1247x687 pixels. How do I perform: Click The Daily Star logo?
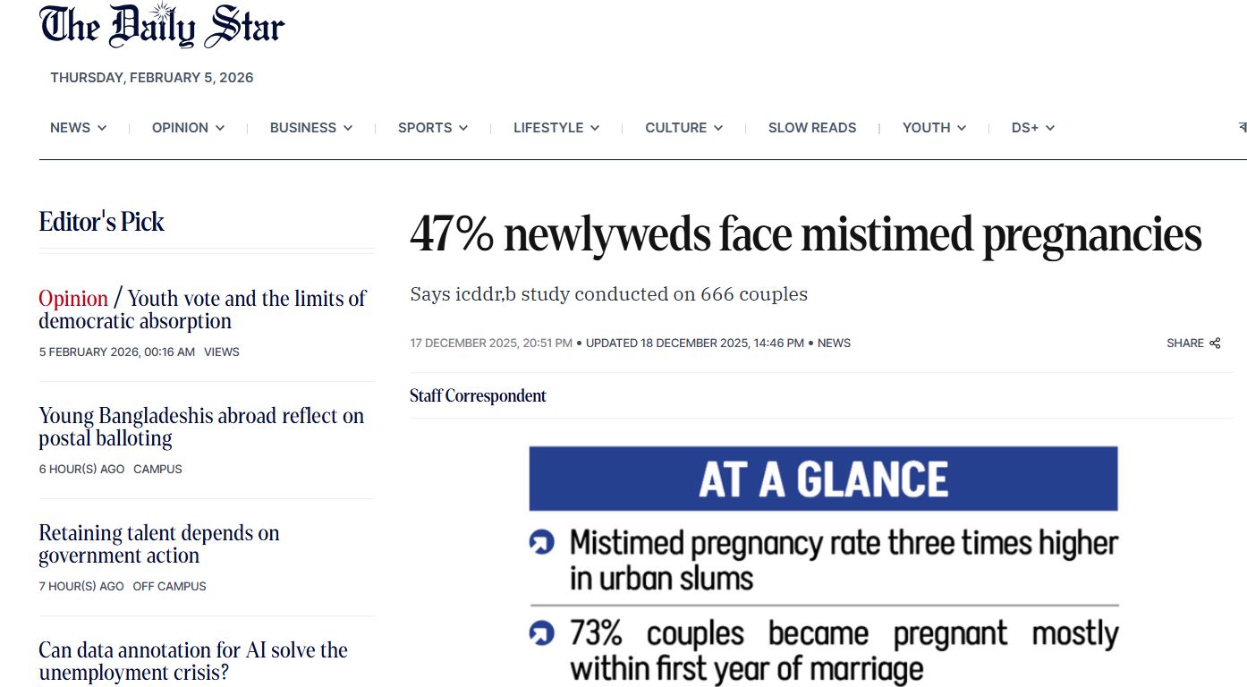pos(162,26)
